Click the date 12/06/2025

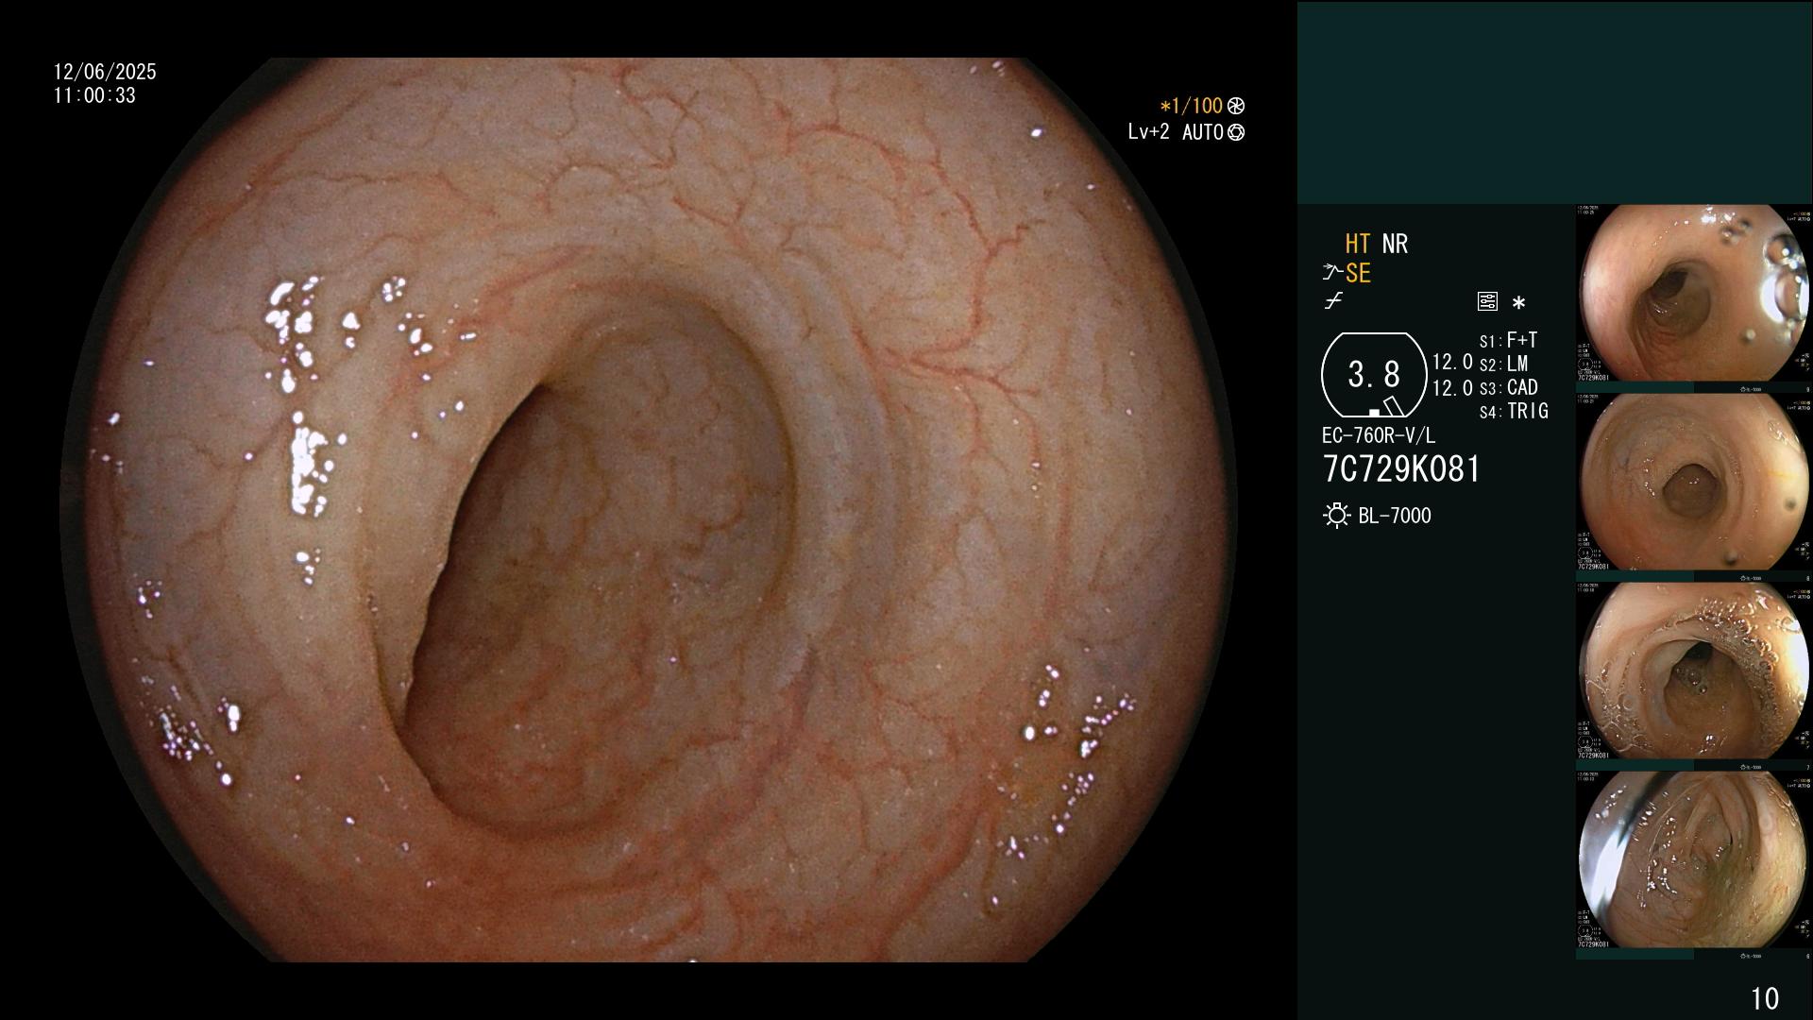pyautogui.click(x=105, y=72)
